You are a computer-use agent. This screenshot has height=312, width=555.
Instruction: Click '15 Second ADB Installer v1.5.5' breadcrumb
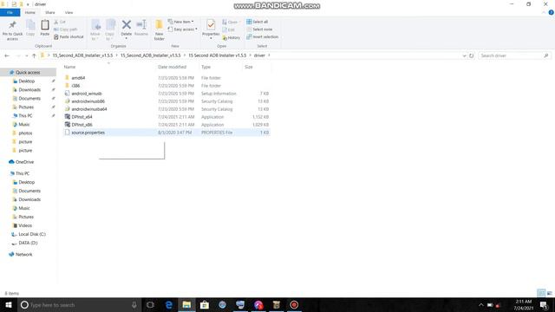(217, 55)
